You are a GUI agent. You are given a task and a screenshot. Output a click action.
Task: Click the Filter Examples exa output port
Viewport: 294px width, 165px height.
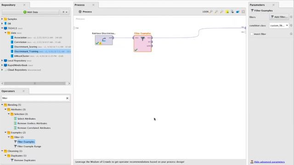tap(152, 38)
